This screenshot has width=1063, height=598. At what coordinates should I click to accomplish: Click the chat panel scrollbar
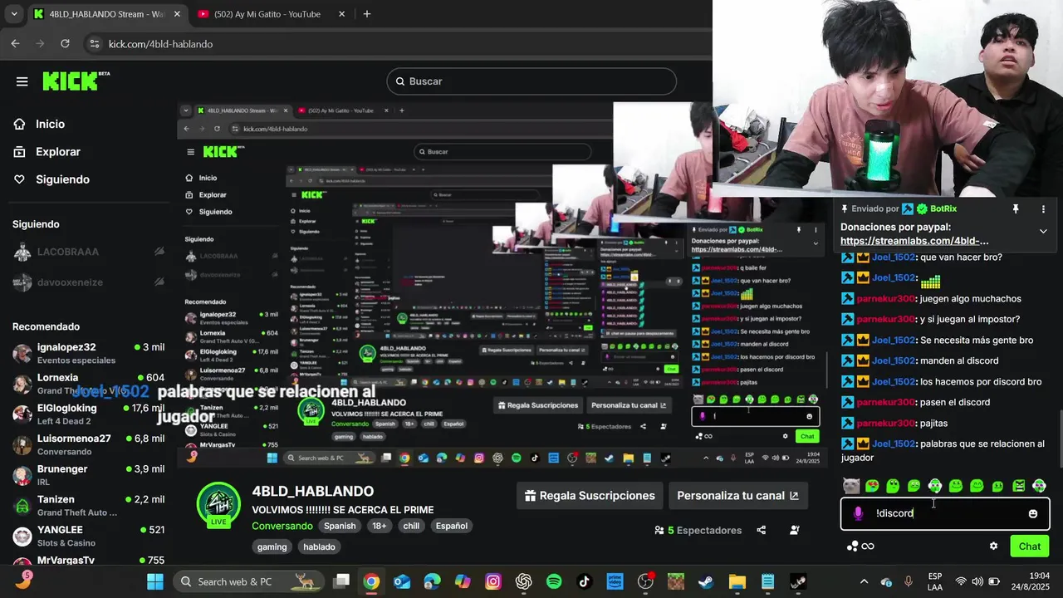point(1059,438)
